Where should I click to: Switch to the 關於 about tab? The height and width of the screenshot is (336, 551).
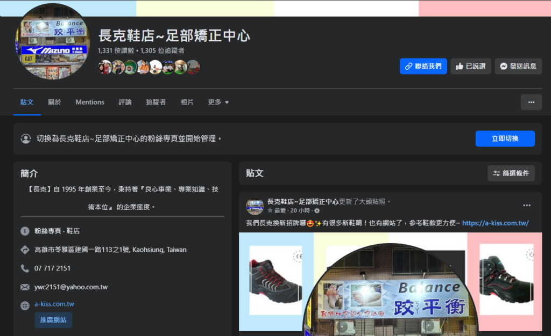click(54, 103)
